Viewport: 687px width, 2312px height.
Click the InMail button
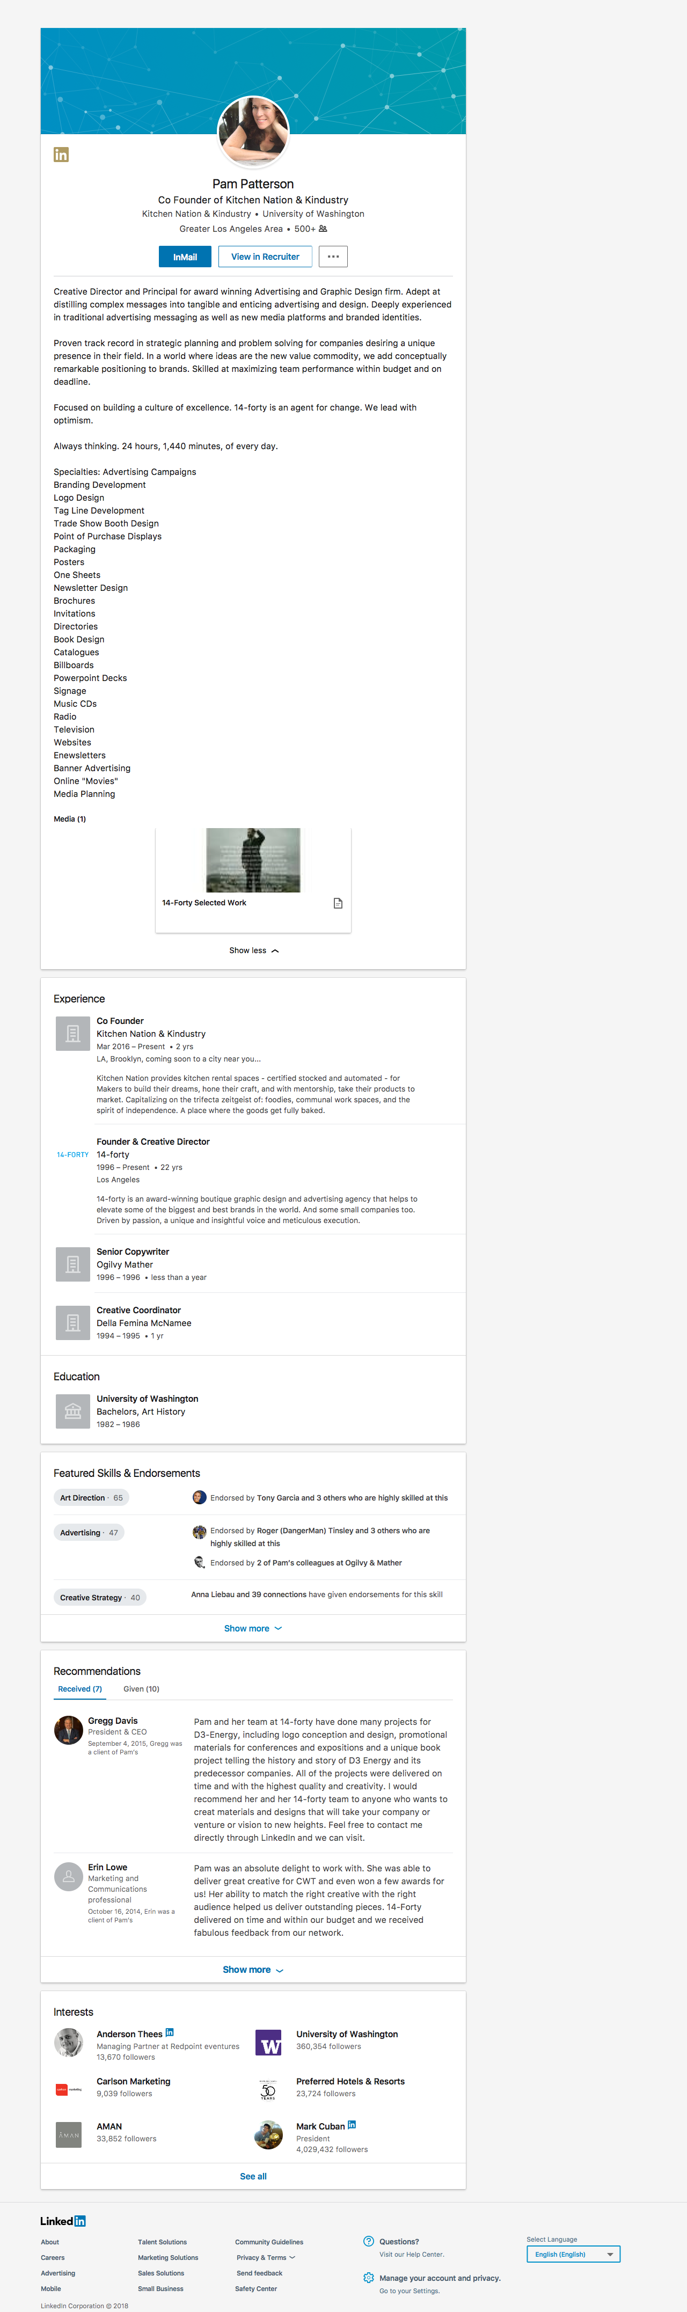tap(185, 257)
